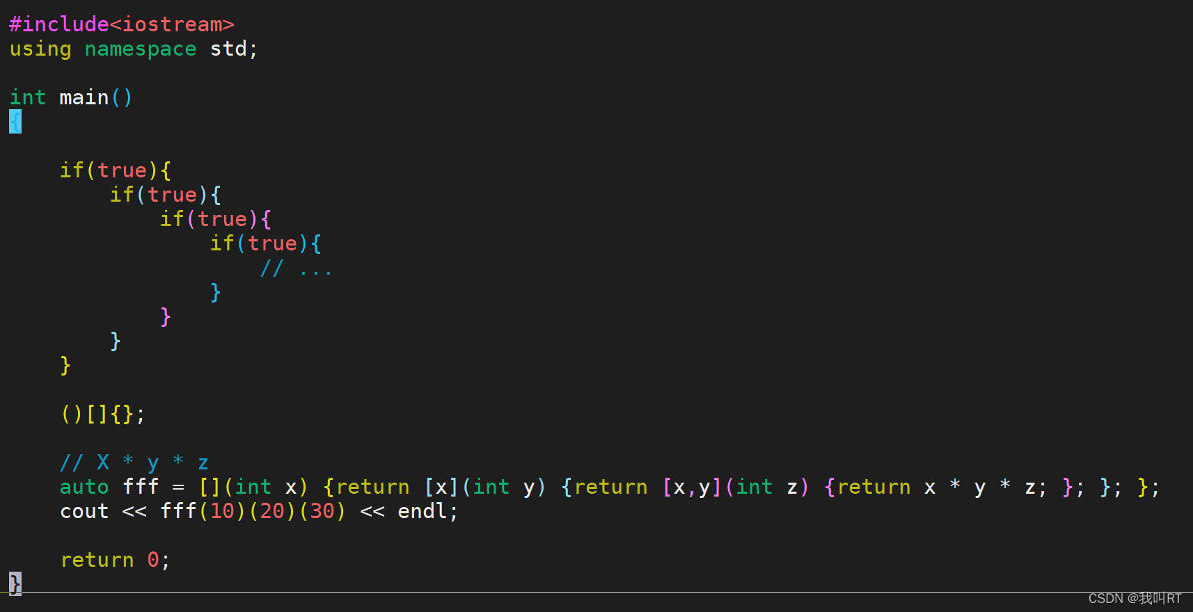
Task: Click the number 20 in fff call
Action: [x=272, y=511]
